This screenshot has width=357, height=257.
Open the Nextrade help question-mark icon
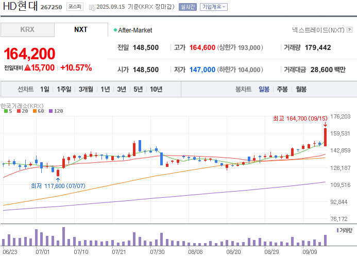pyautogui.click(x=349, y=29)
